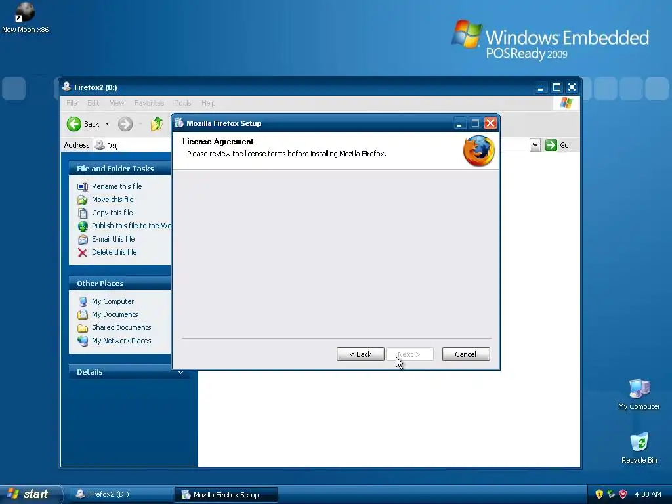Click the Windows flag logo in Explorer
Viewport: 672px width, 504px height.
(566, 103)
